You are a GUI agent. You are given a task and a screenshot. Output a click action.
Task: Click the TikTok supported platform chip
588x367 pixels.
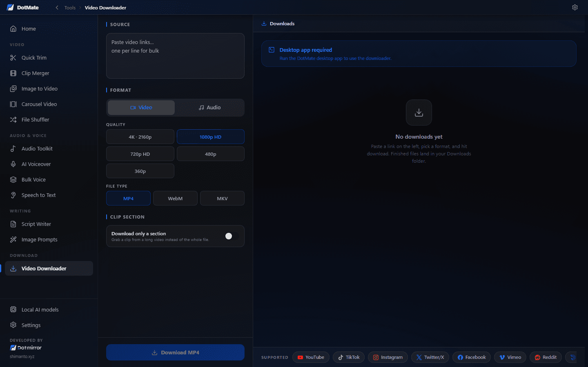pyautogui.click(x=349, y=357)
